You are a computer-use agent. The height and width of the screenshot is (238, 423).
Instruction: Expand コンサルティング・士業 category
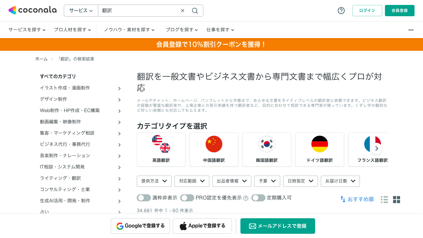point(81,190)
